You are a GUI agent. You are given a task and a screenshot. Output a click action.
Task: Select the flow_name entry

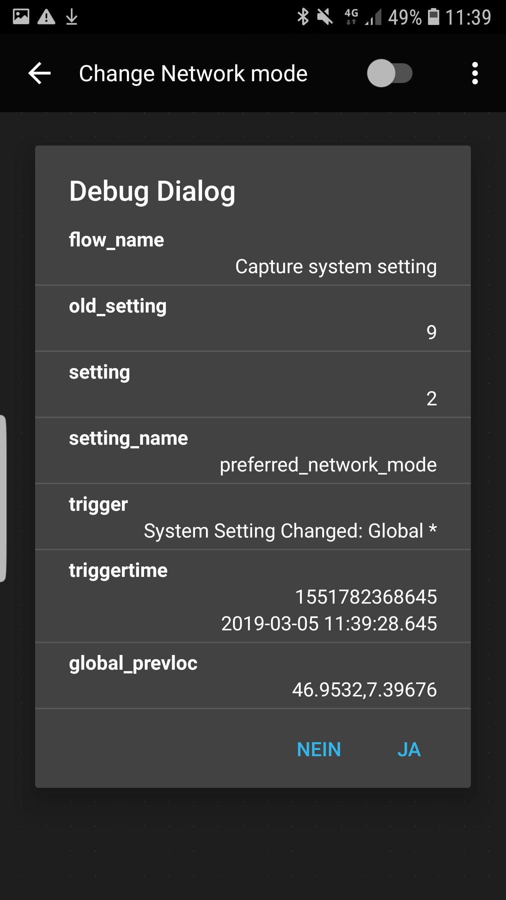[x=253, y=252]
